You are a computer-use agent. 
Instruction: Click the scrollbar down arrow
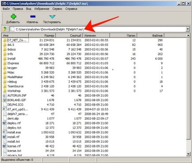tap(188, 154)
